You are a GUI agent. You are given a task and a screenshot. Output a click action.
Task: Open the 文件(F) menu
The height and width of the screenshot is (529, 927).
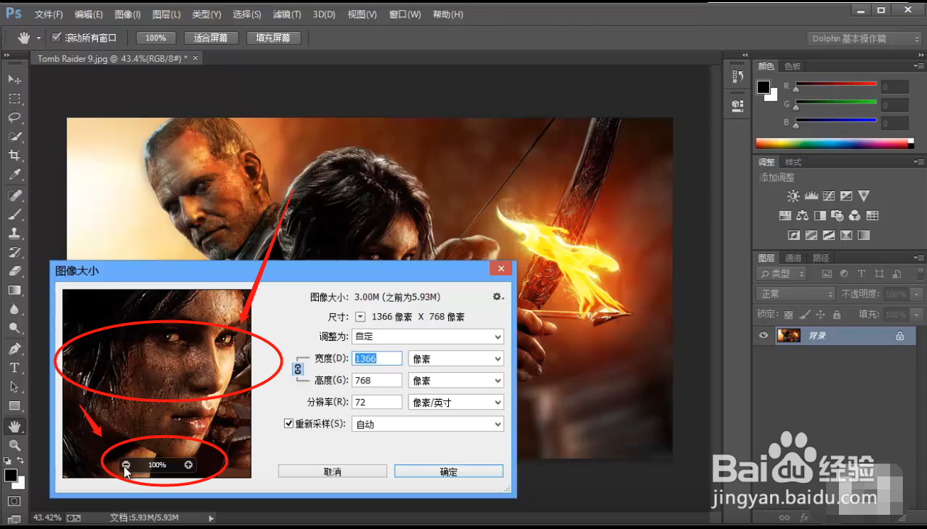pos(49,14)
